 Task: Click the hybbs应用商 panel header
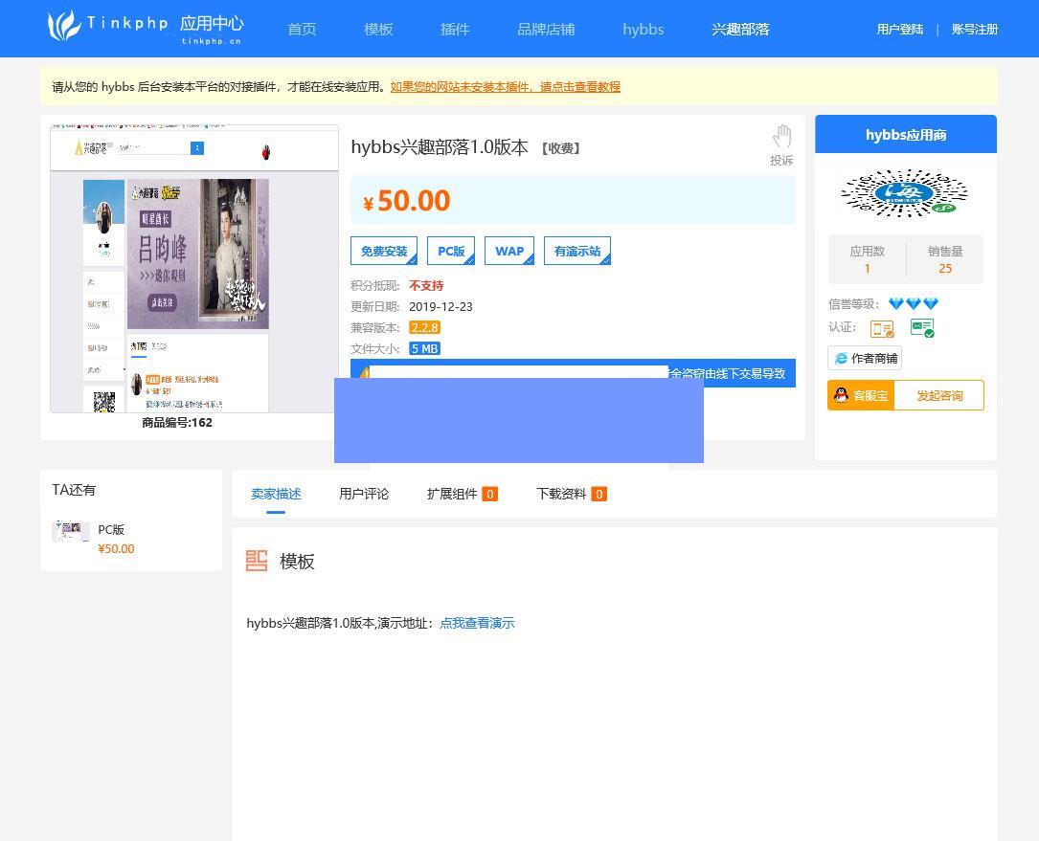tap(906, 135)
